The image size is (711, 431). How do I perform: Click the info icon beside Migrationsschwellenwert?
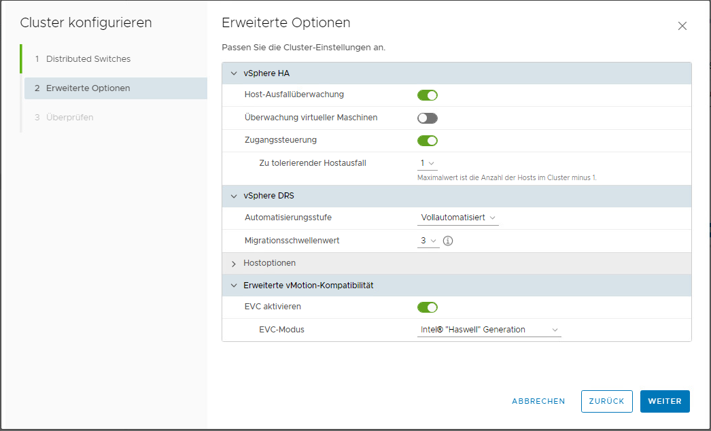(x=447, y=241)
